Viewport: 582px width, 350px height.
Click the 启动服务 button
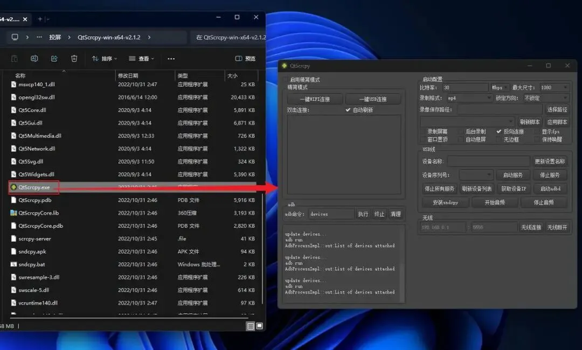[x=513, y=175]
